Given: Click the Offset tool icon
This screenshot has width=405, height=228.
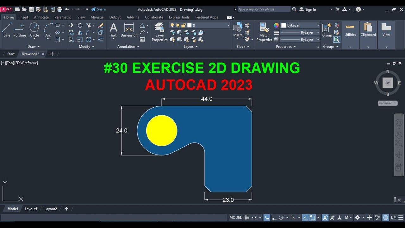Looking at the screenshot, I should tap(101, 40).
